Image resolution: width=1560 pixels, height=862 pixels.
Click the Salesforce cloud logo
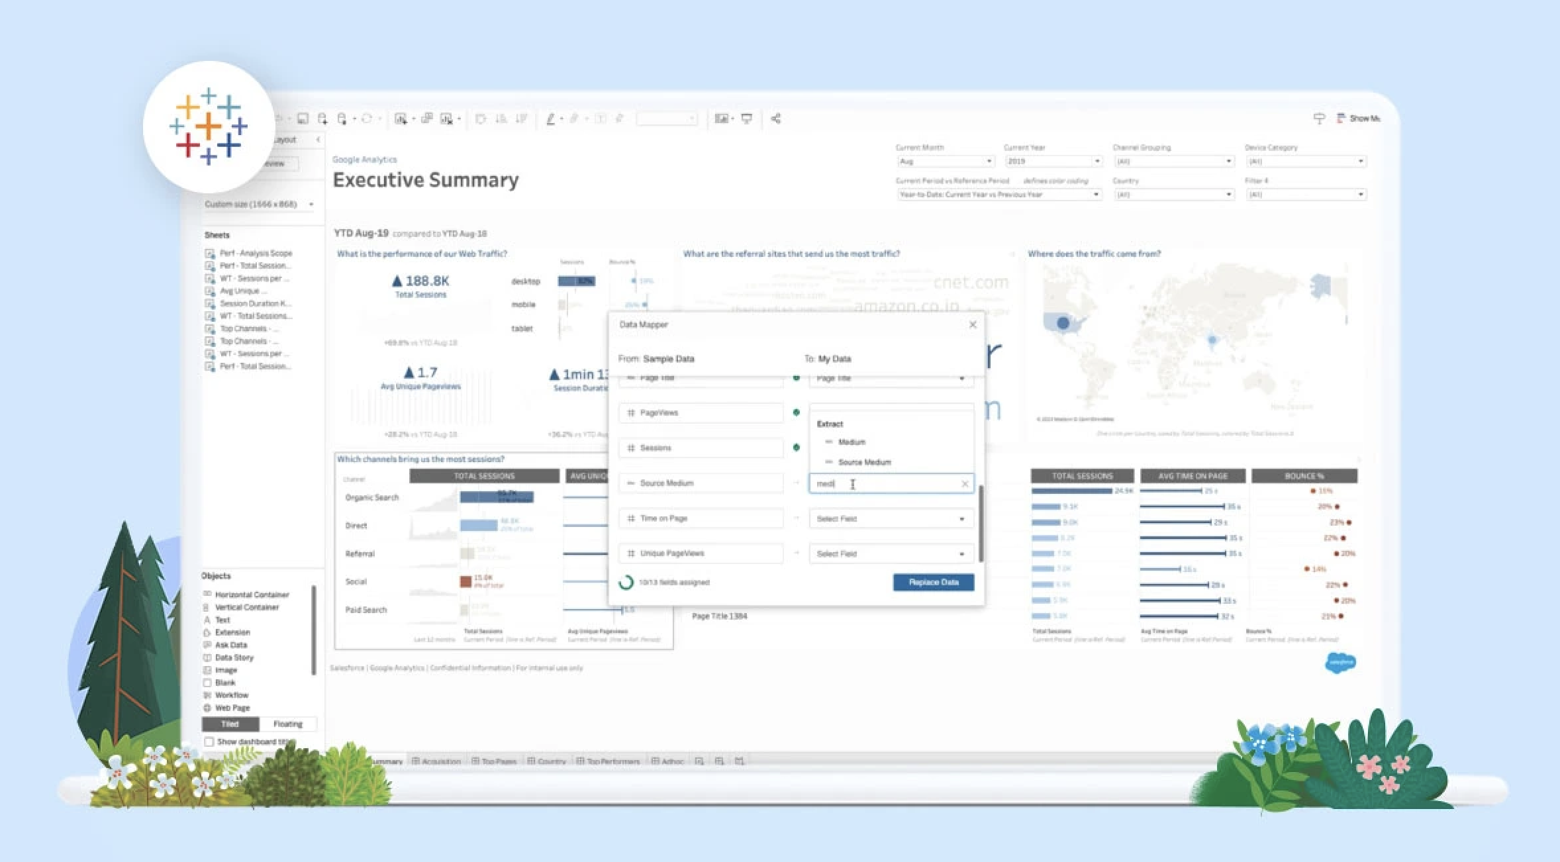tap(1341, 661)
